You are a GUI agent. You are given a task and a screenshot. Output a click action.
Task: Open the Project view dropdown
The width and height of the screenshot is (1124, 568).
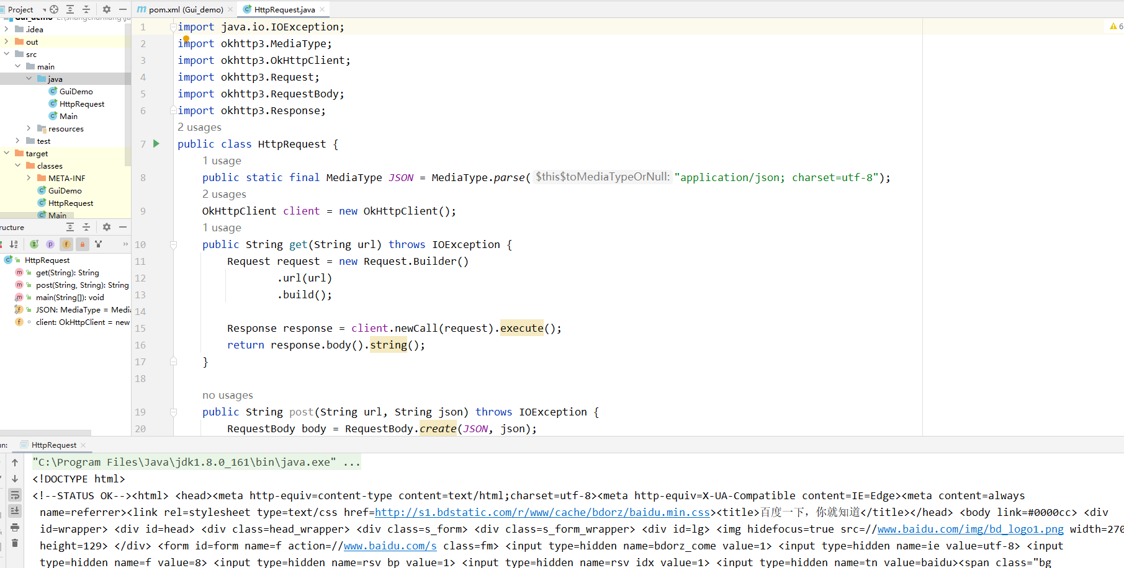point(44,10)
